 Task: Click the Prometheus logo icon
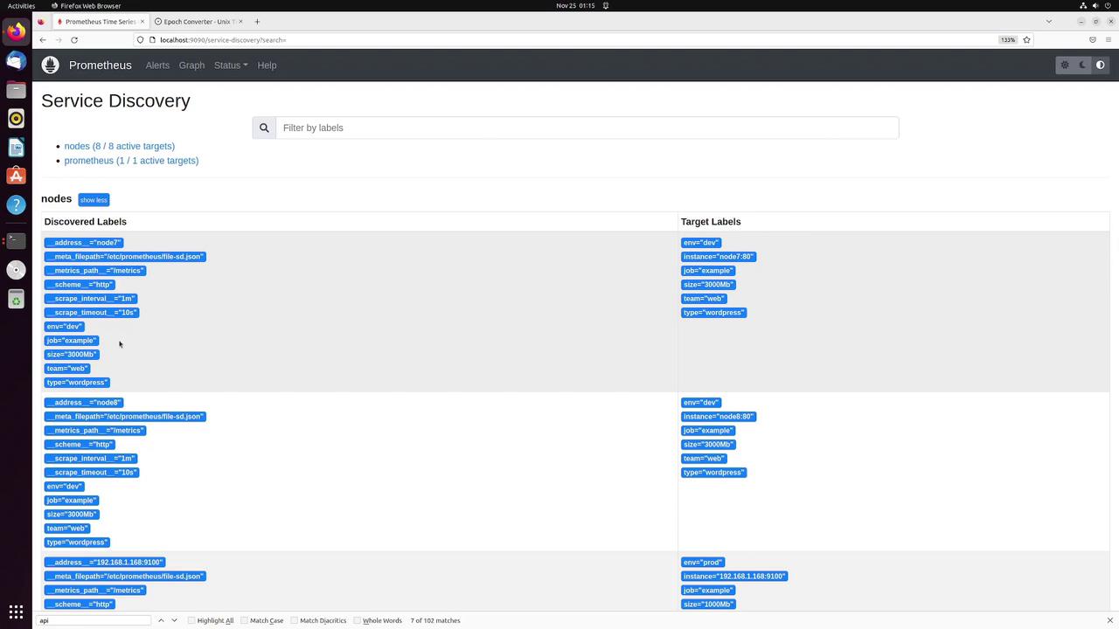51,65
